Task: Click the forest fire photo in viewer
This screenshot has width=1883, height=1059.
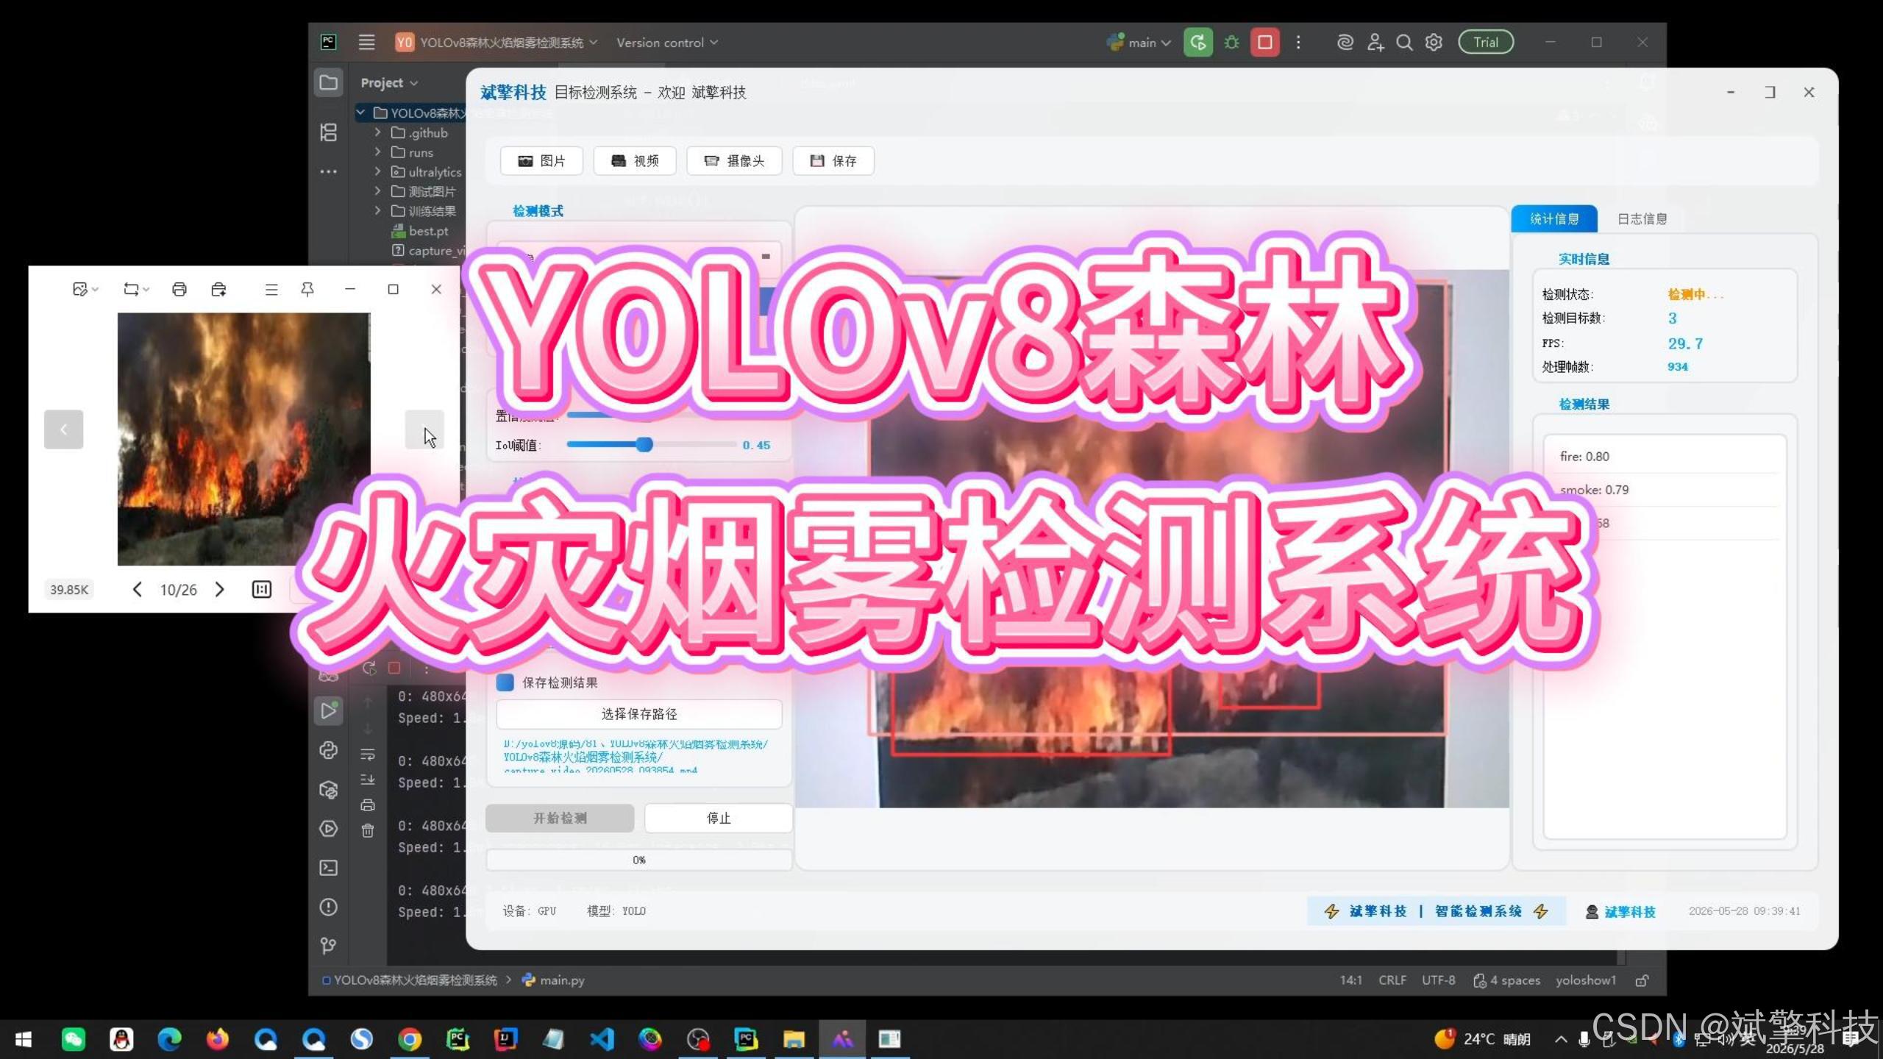Action: [x=243, y=439]
